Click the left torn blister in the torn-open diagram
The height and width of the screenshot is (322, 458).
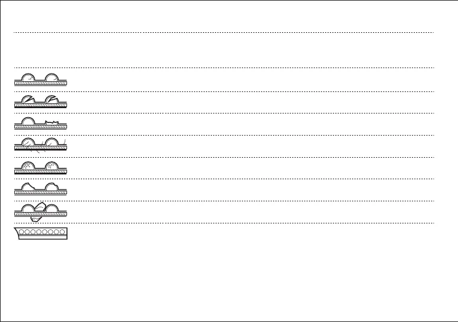pos(28,100)
